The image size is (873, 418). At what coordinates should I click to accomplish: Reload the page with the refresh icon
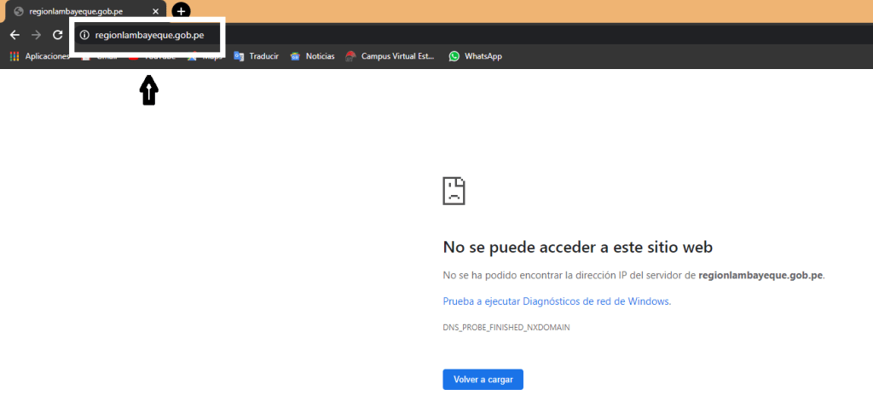(58, 35)
